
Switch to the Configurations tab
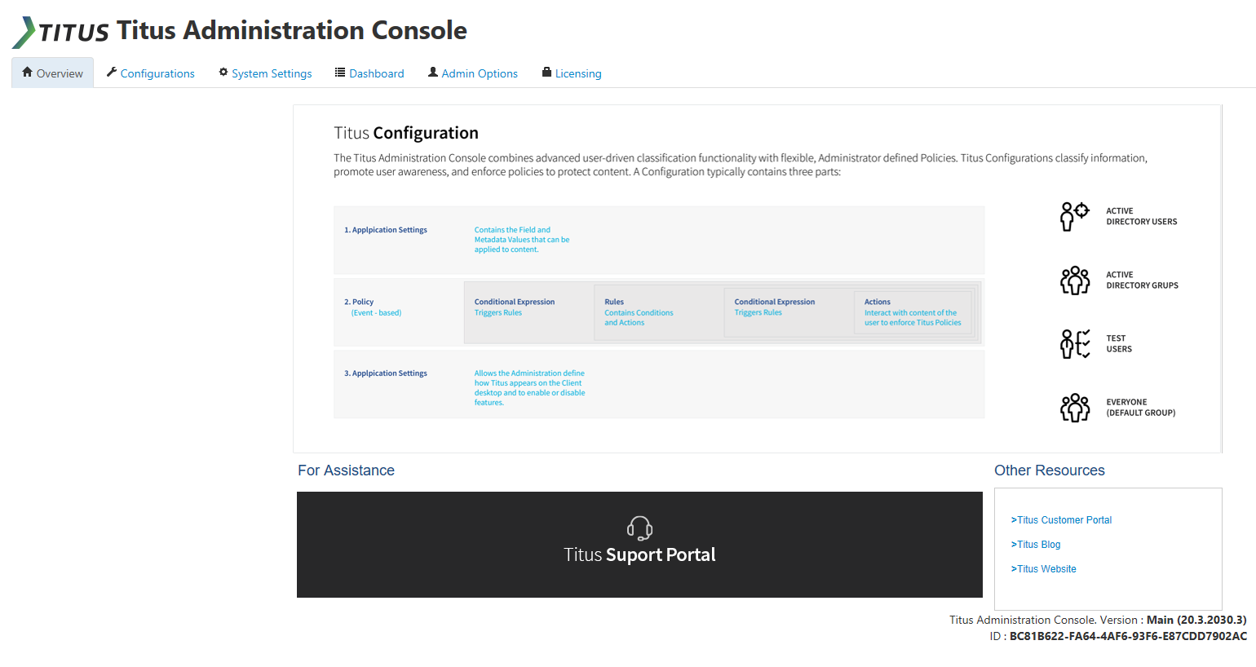pos(157,73)
